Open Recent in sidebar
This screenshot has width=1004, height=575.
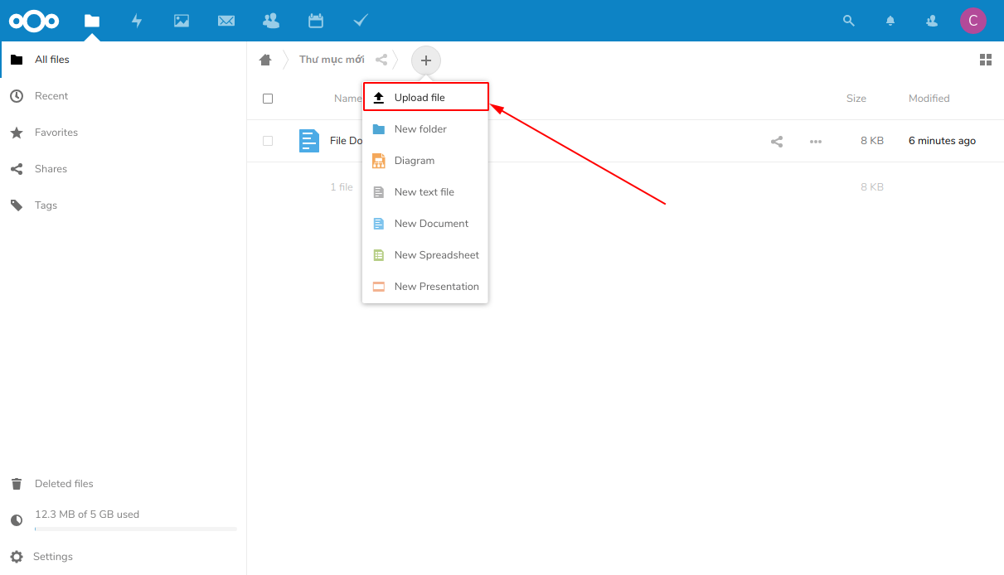pyautogui.click(x=124, y=96)
